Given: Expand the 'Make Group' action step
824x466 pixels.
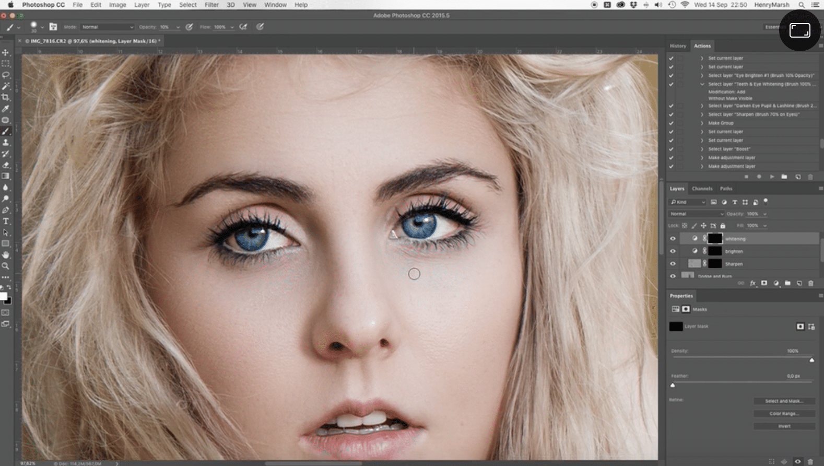Looking at the screenshot, I should (x=702, y=123).
